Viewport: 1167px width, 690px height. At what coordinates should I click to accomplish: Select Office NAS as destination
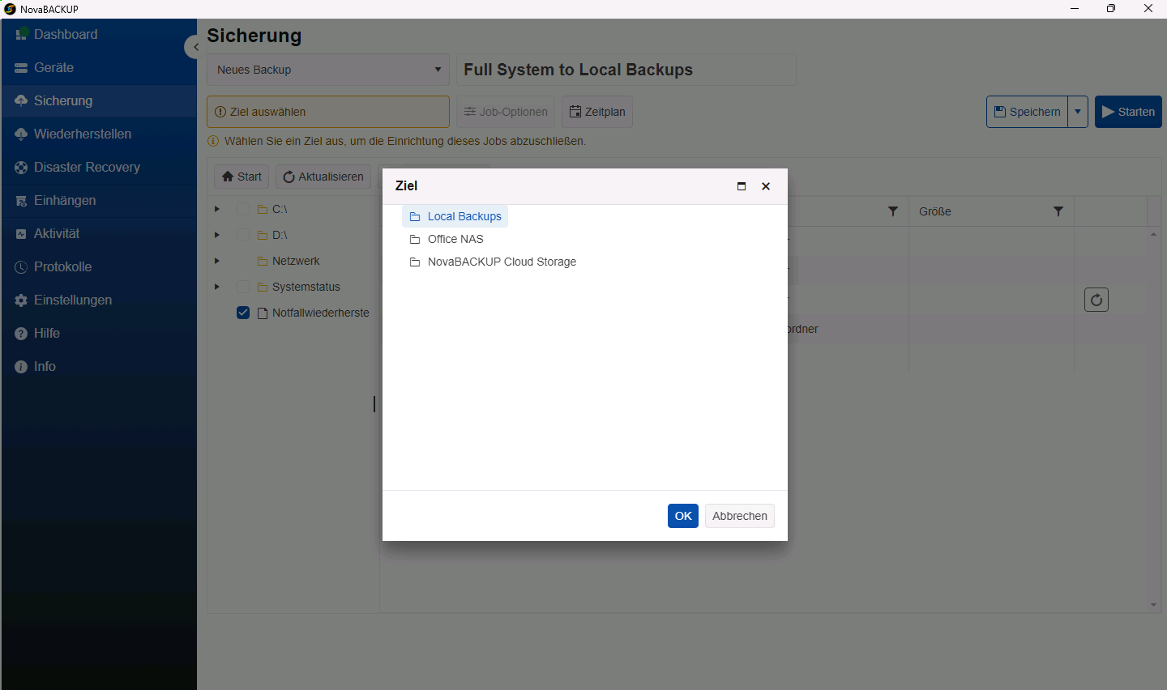point(447,239)
